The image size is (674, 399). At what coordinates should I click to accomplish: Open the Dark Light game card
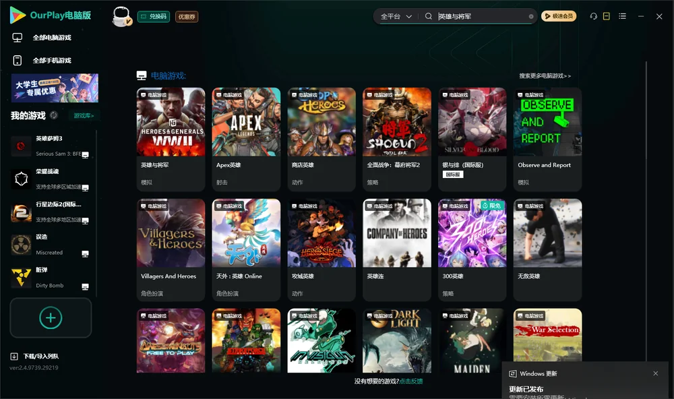[397, 340]
